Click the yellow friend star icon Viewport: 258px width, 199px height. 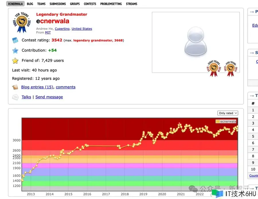tap(15, 61)
